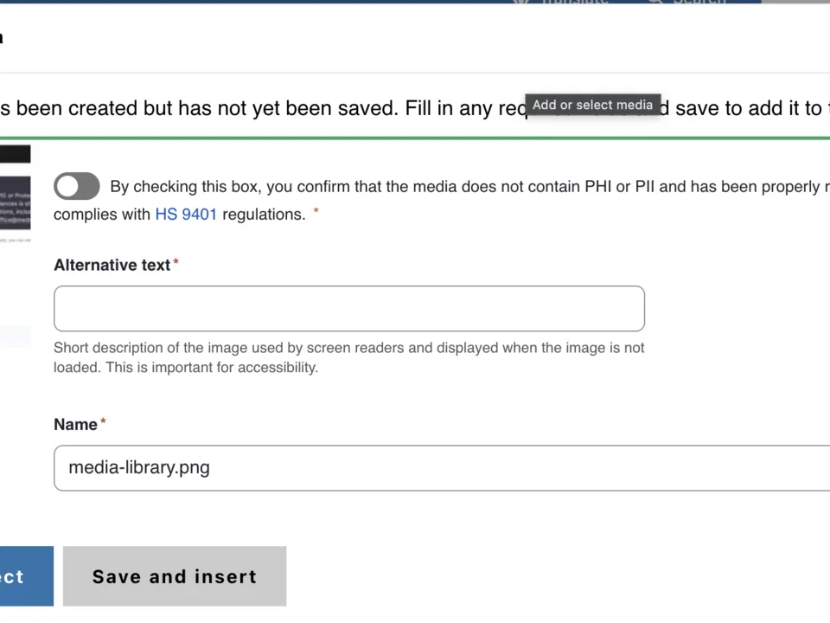Click the required asterisk beside Alternative text
Image resolution: width=830 pixels, height=623 pixels.
click(176, 260)
